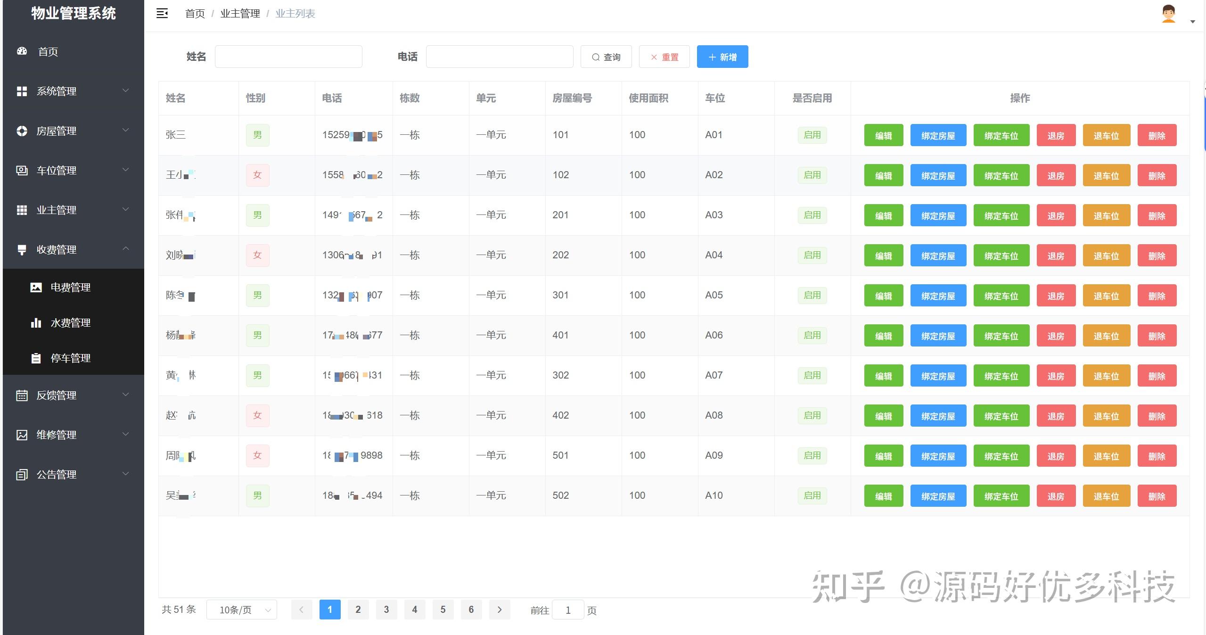The height and width of the screenshot is (635, 1206).
Task: Open the 10条/页 page size dropdown
Action: (242, 610)
